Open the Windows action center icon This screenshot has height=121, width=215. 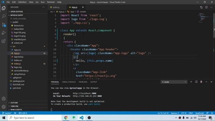(210, 118)
